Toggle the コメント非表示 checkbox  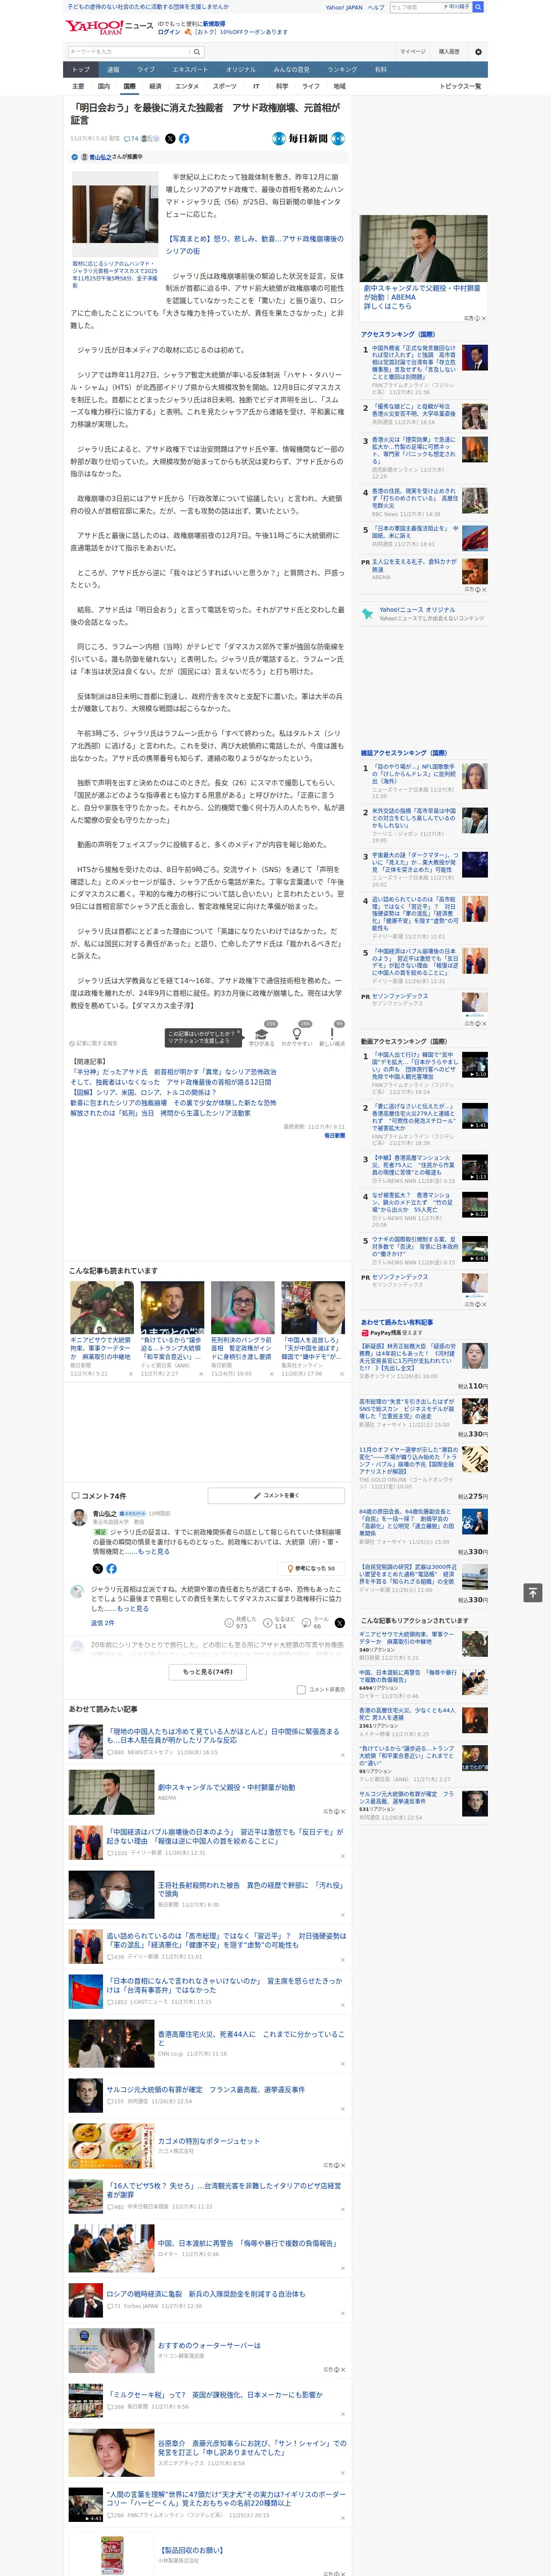point(301,1689)
